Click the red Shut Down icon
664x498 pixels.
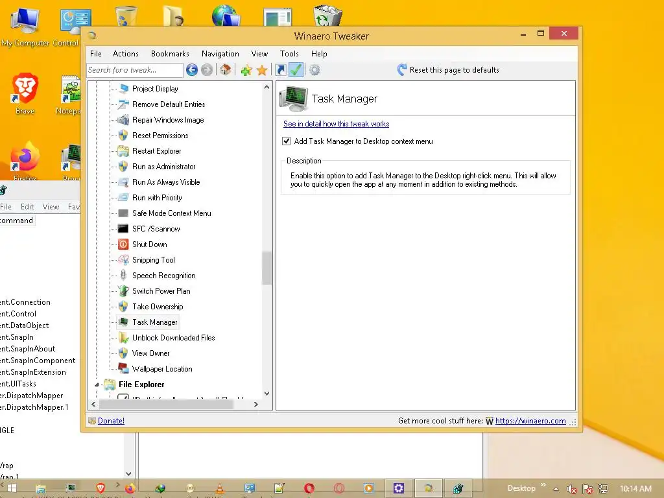pos(123,244)
